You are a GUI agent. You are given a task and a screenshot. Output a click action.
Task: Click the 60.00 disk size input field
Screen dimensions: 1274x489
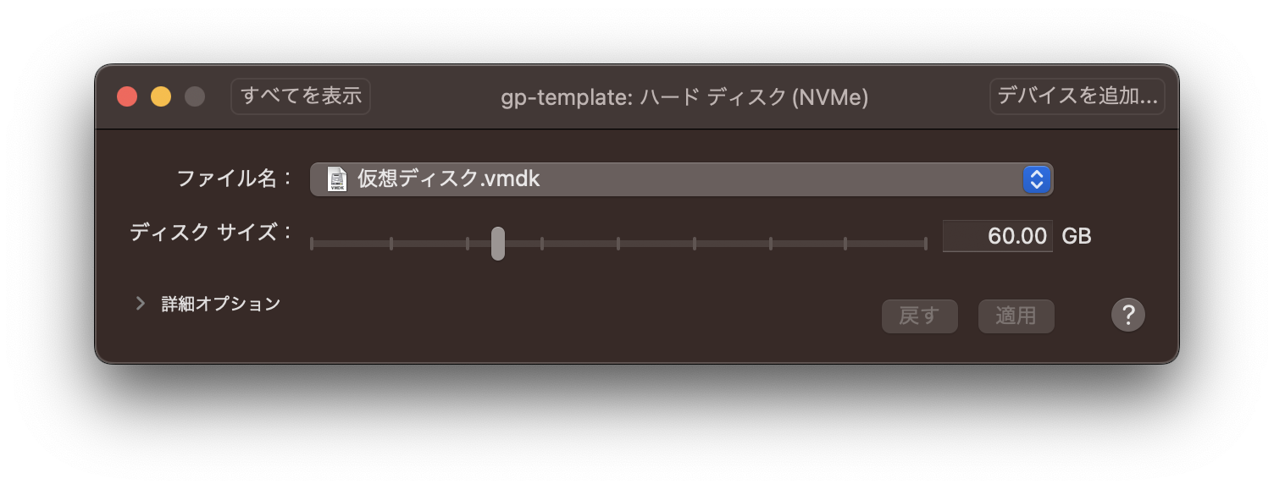coord(998,236)
